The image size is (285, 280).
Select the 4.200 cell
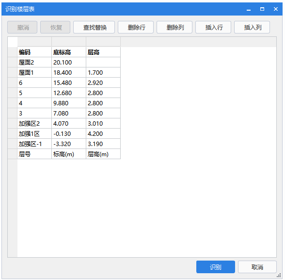[x=103, y=133]
